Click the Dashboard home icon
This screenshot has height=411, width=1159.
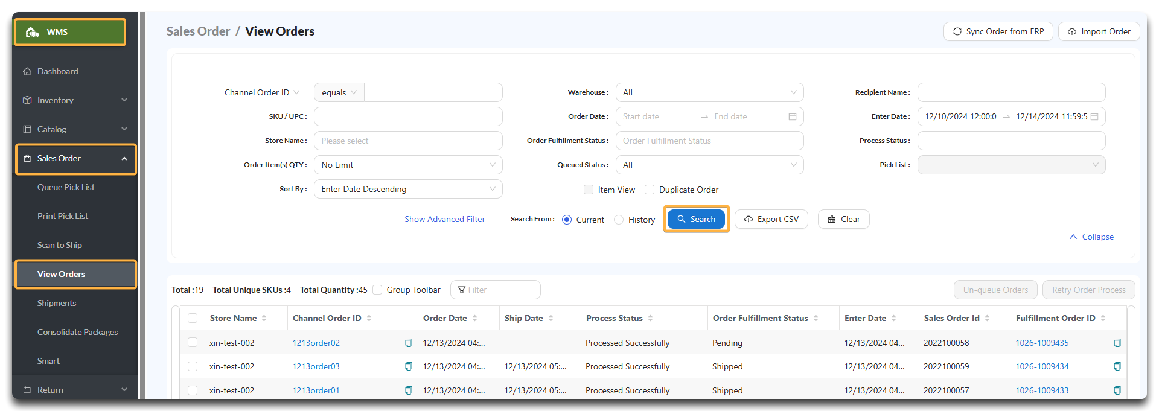27,71
